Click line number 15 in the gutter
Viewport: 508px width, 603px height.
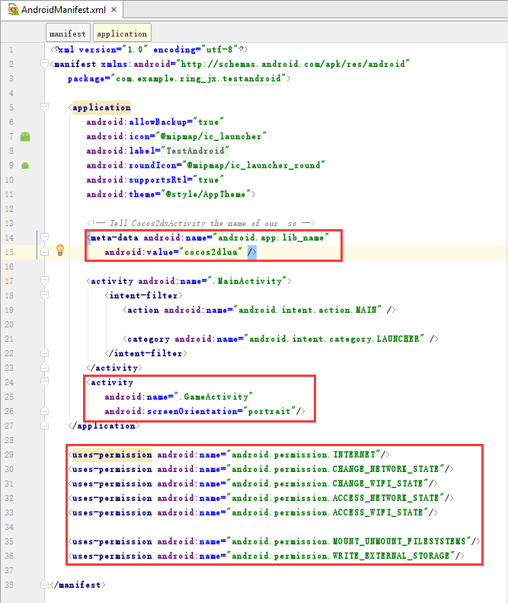9,252
